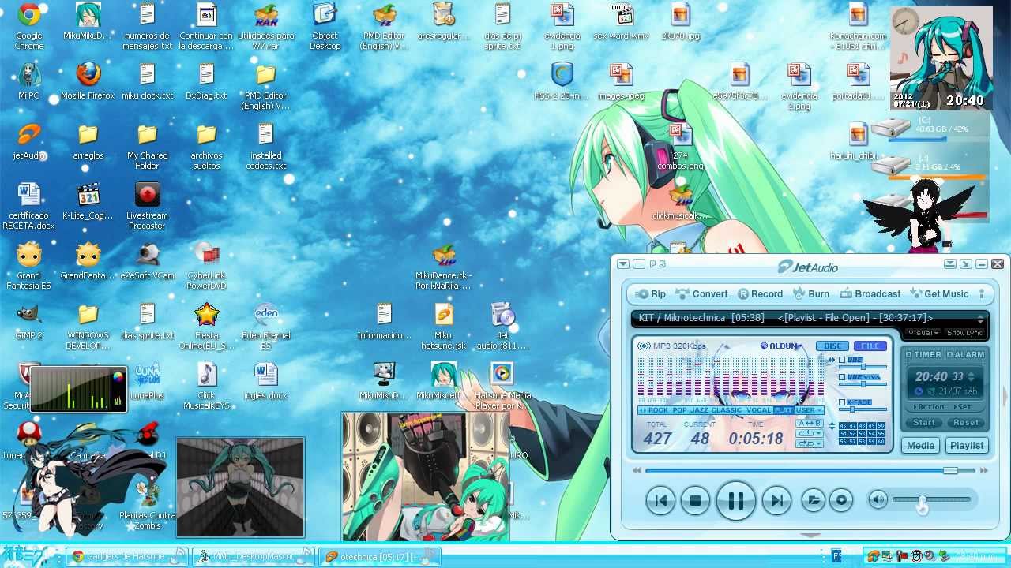1011x568 pixels.
Task: Select Livestream Procaster desktop icon
Action: click(x=148, y=206)
